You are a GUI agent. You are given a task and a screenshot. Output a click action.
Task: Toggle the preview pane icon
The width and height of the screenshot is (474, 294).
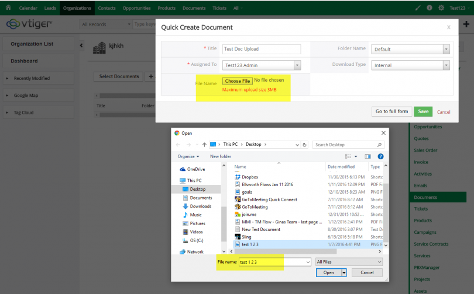(x=368, y=156)
